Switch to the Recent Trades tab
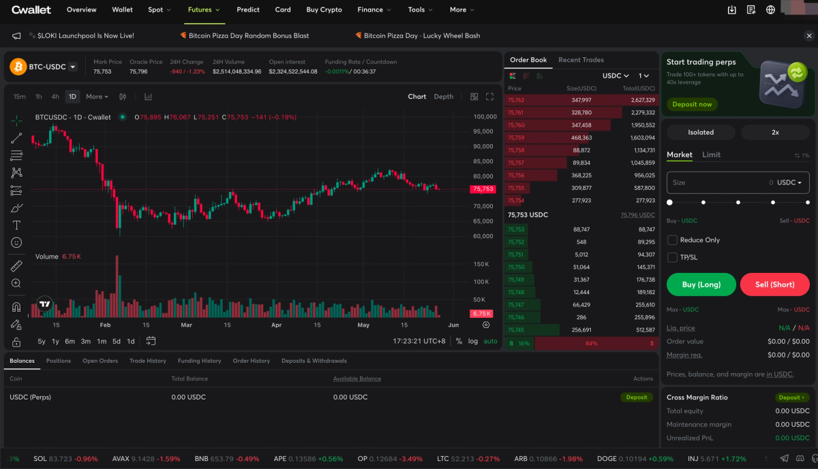Viewport: 818px width, 469px height. [581, 60]
